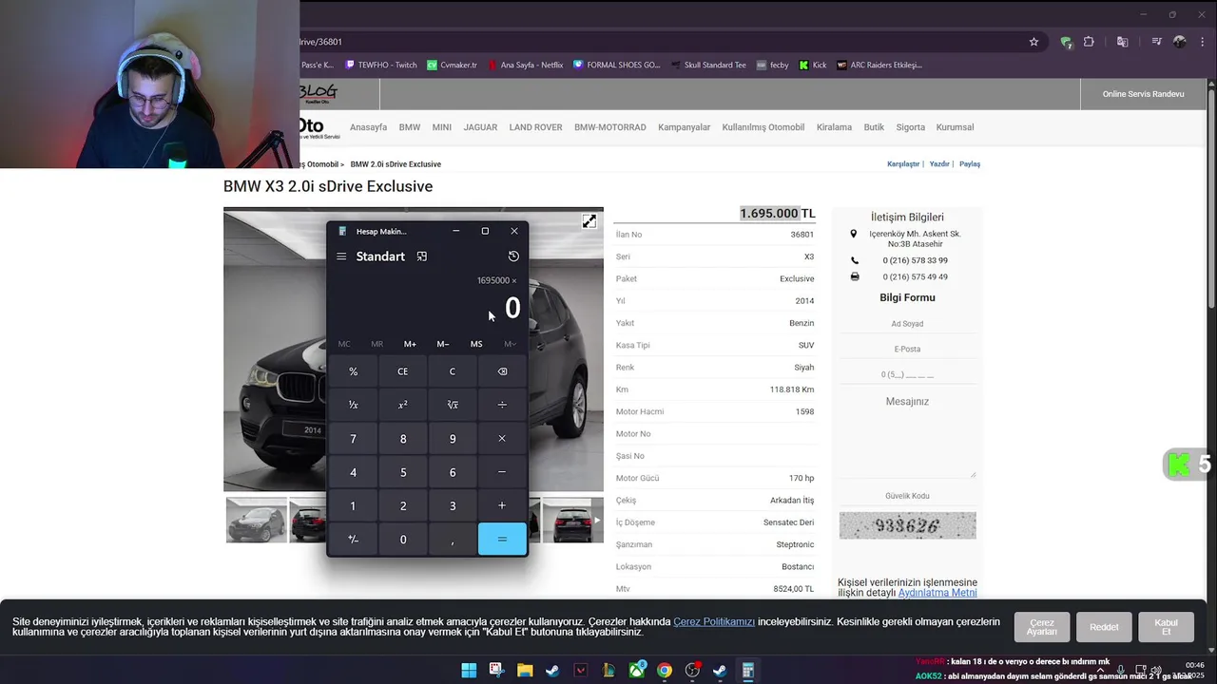Image resolution: width=1217 pixels, height=684 pixels.
Task: Open the Kampanyalar menu item
Action: tap(684, 127)
